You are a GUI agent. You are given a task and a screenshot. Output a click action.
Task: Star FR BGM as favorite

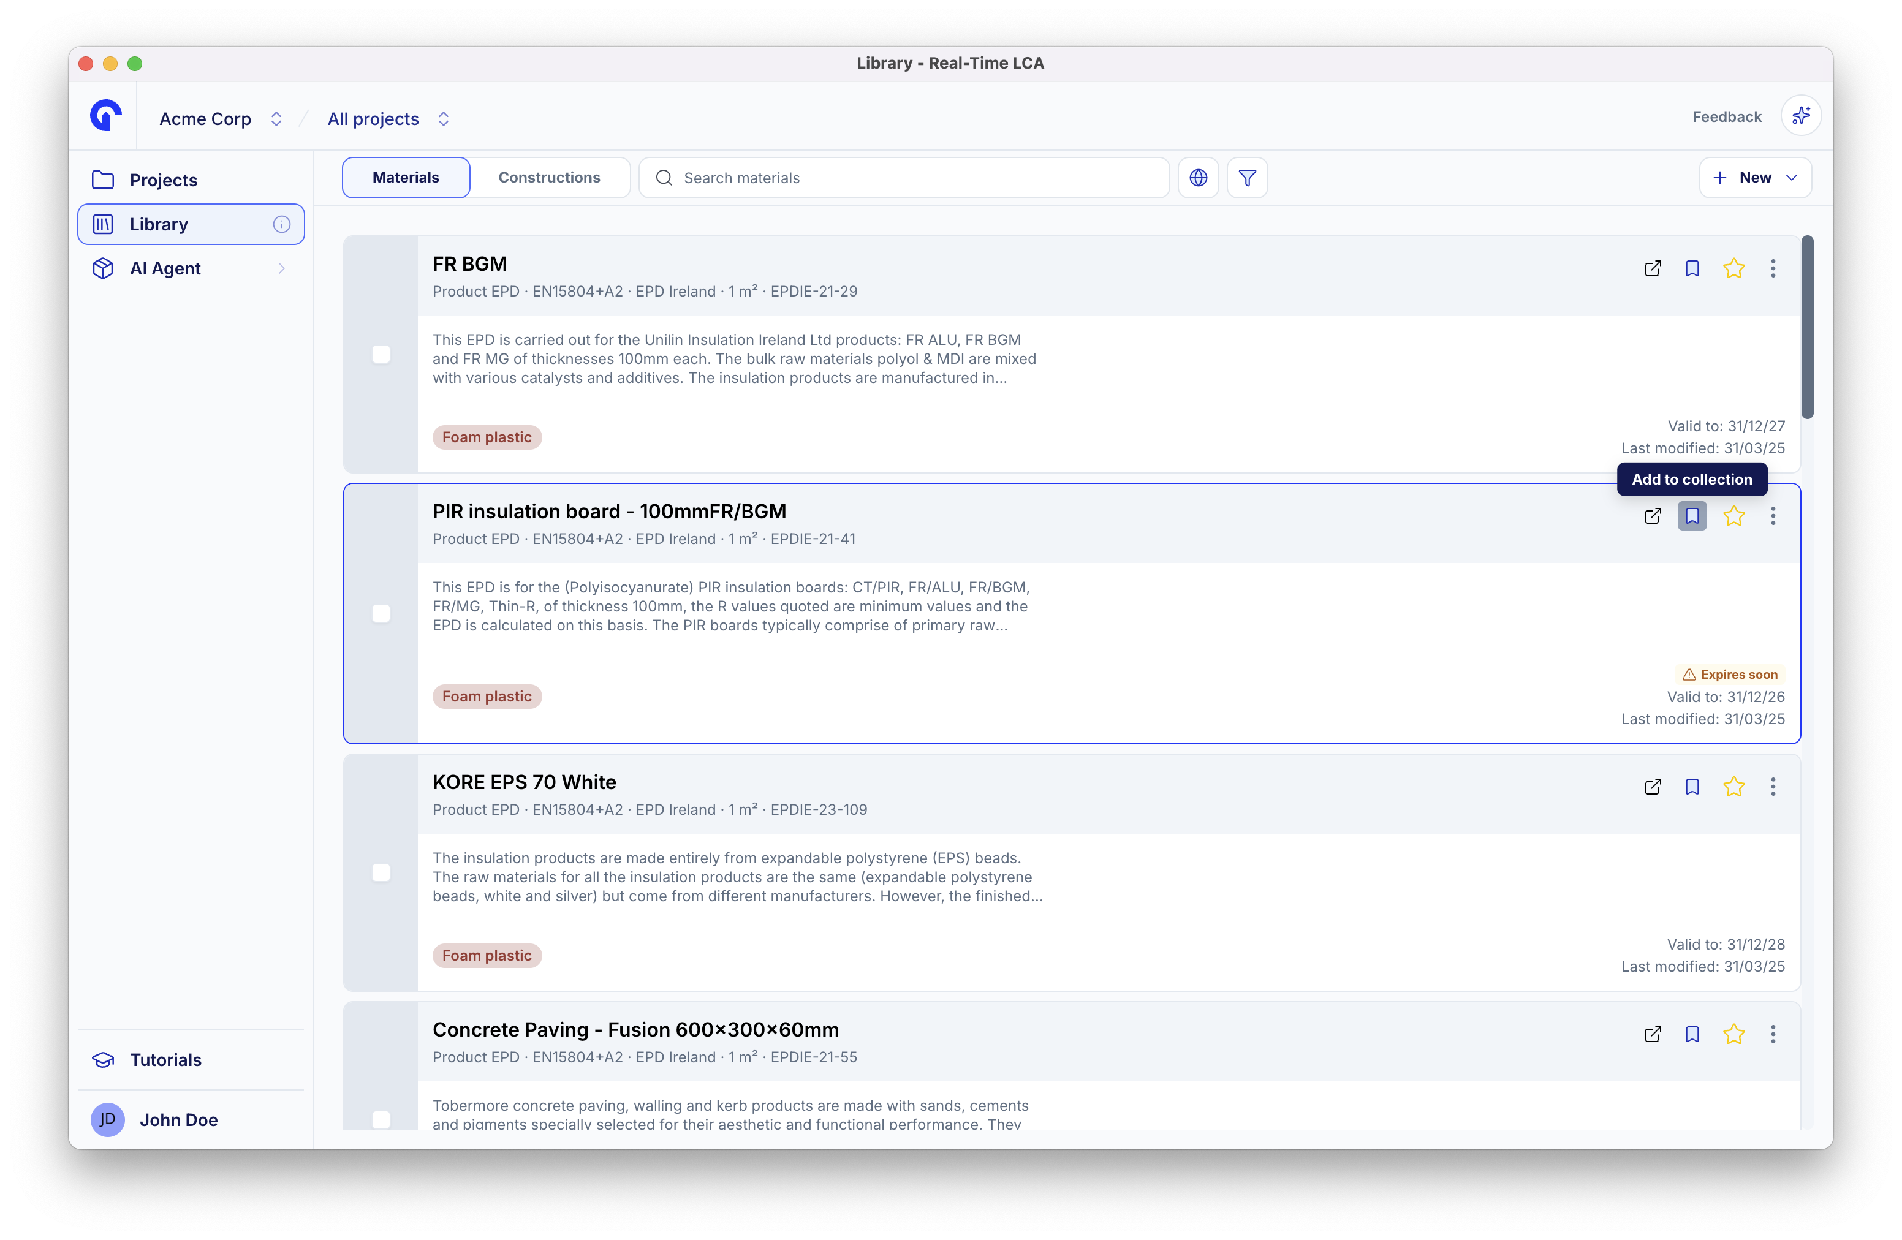[x=1733, y=268]
